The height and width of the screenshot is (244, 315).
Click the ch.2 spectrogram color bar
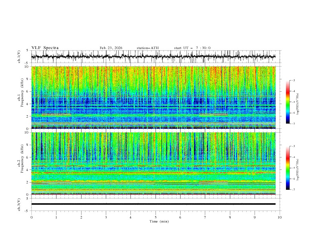click(x=288, y=168)
